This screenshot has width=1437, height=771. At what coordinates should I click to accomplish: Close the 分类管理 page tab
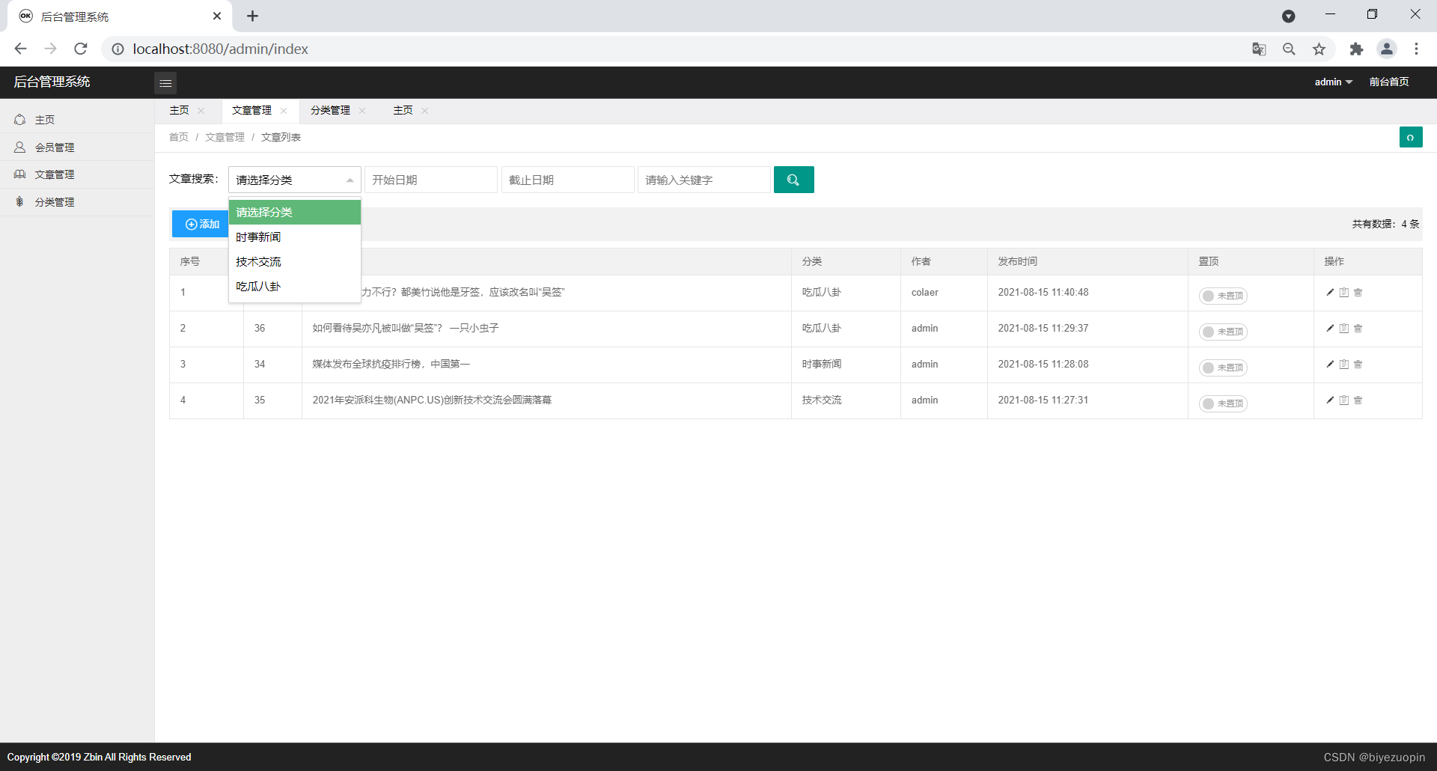[362, 111]
